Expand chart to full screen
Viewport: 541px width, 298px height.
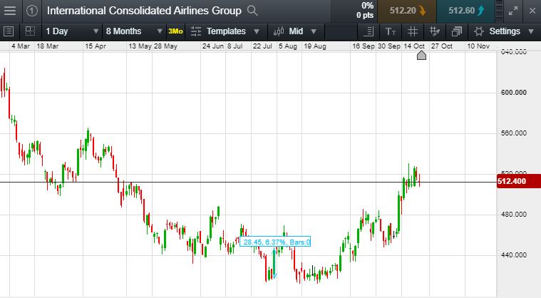coord(513,11)
